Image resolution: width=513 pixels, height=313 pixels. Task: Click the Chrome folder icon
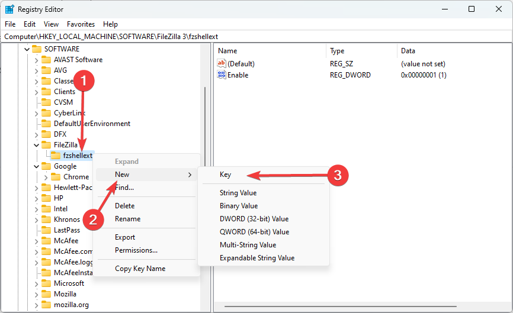[56, 177]
